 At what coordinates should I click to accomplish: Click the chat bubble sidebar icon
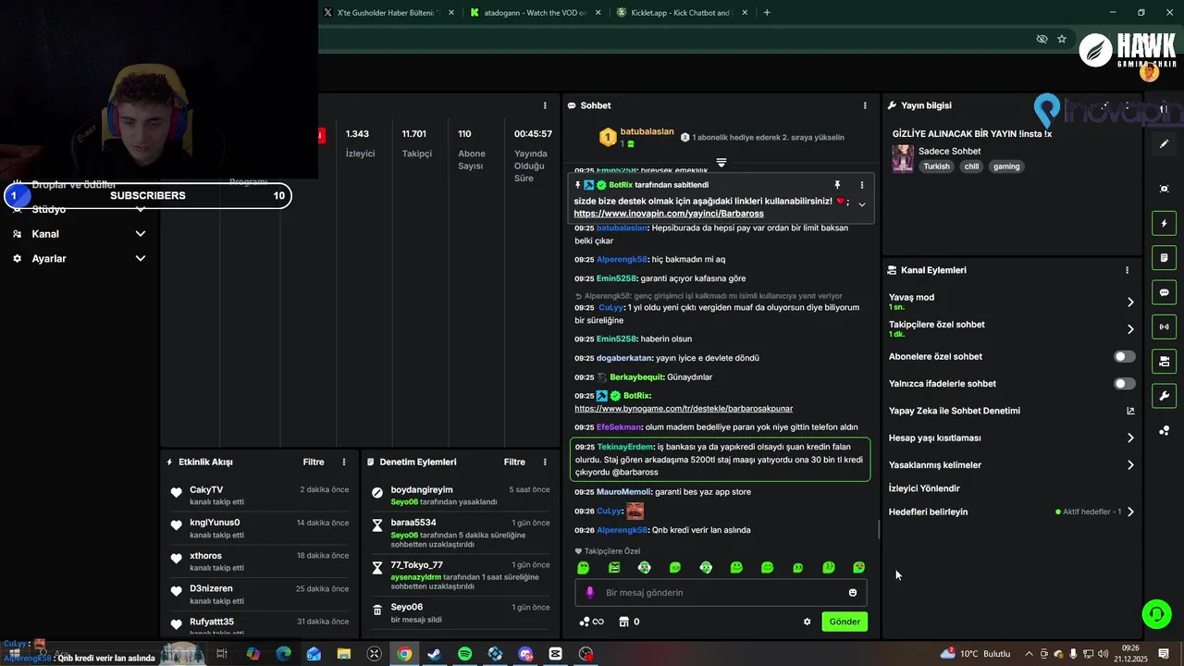[x=1164, y=292]
